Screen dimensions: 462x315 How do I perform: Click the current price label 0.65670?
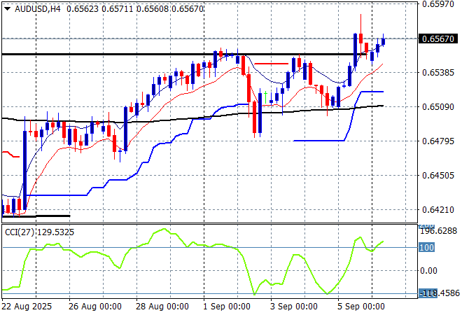click(x=438, y=39)
